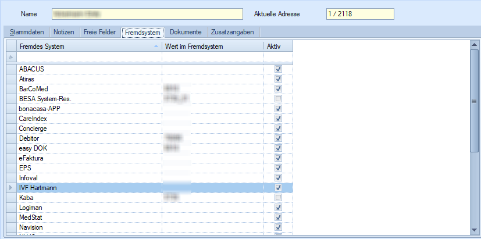Toggle Aktiv checkbox for Navision
This screenshot has height=239, width=481.
(x=278, y=227)
